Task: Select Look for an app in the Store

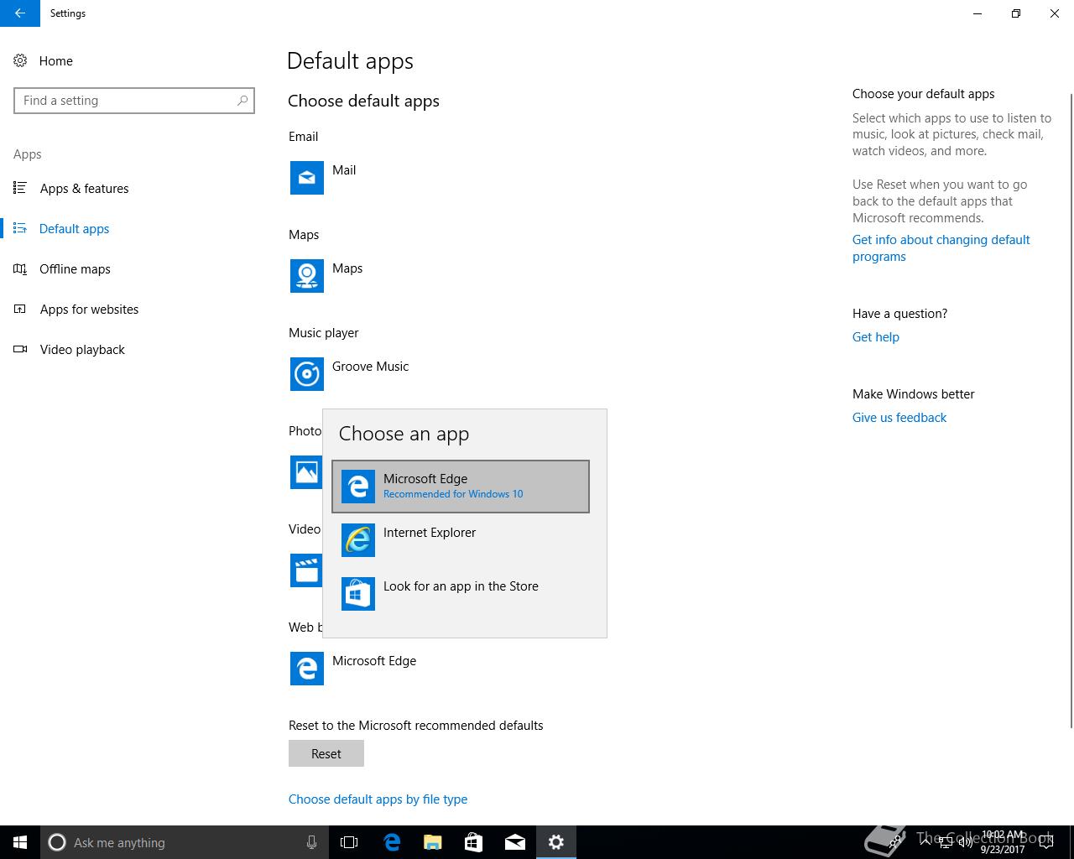Action: pyautogui.click(x=460, y=593)
